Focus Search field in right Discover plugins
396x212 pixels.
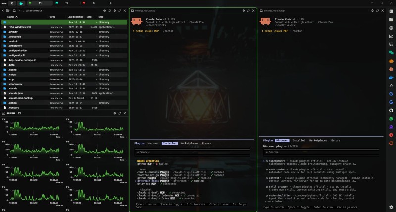click(321, 152)
